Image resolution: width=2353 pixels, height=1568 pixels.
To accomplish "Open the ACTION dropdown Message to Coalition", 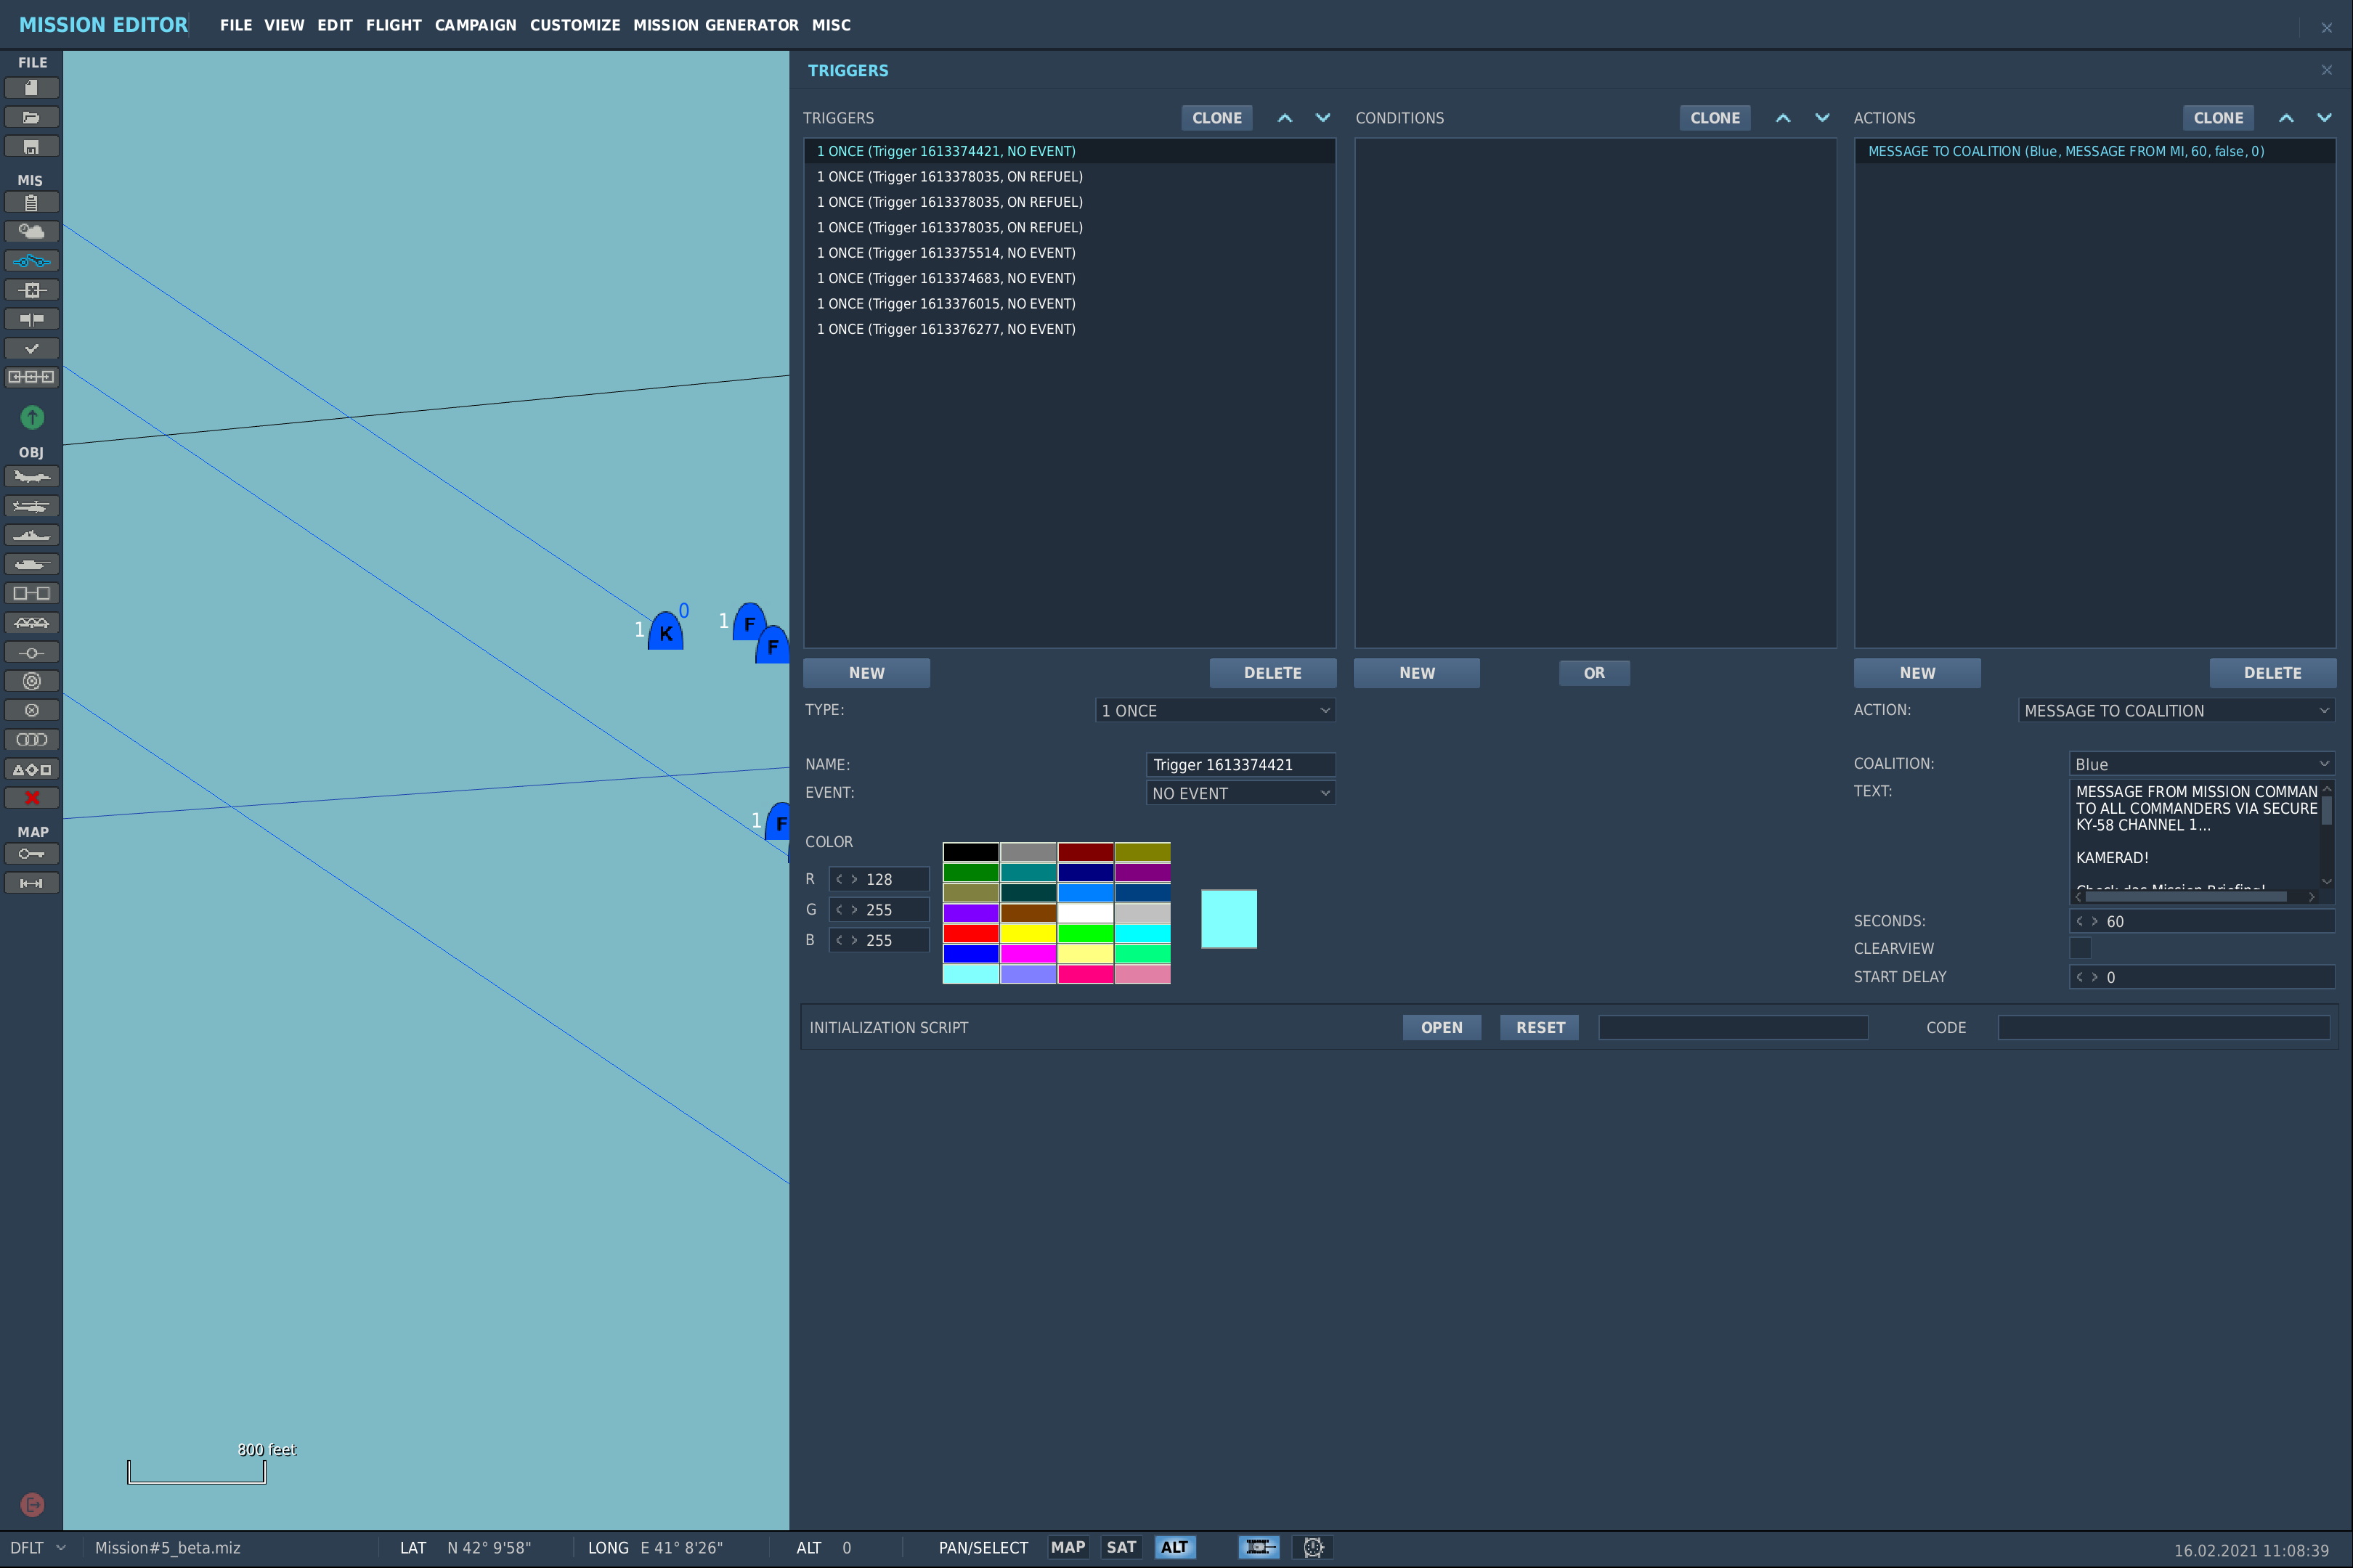I will pos(2176,711).
